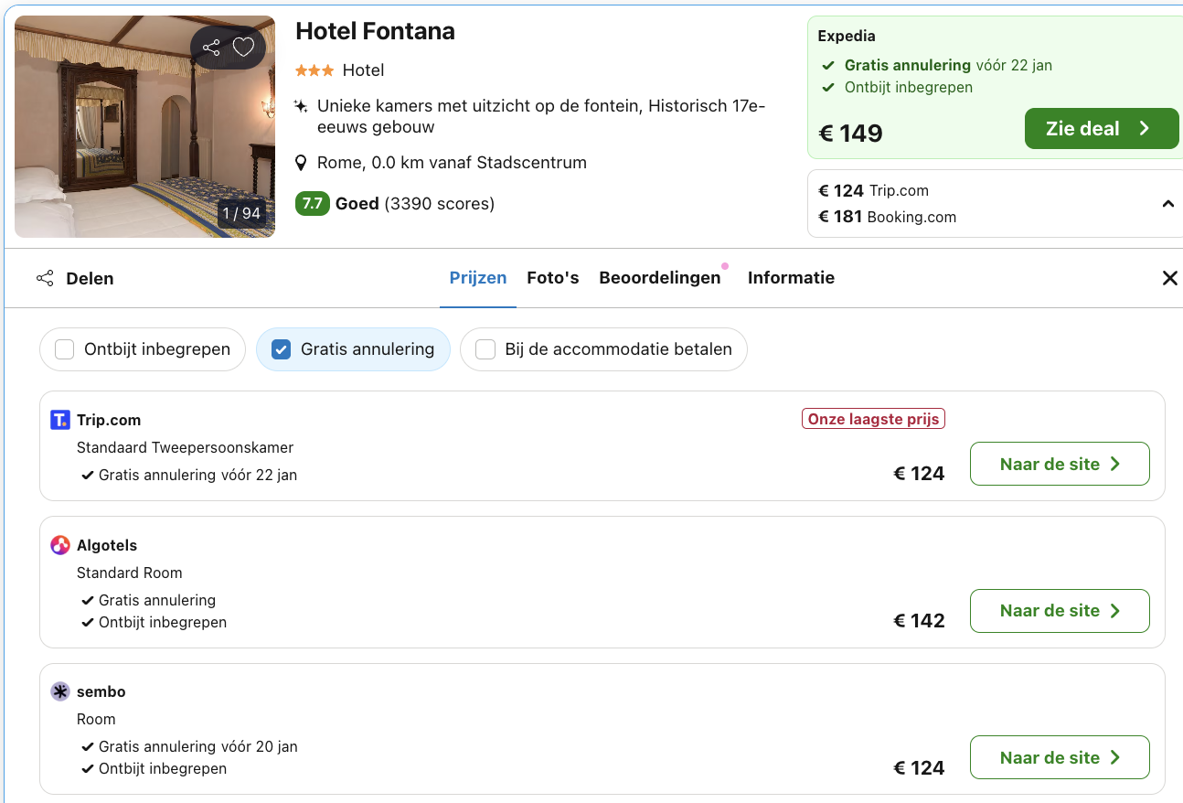1183x803 pixels.
Task: Click the location pin icon near Rome
Action: 301,164
